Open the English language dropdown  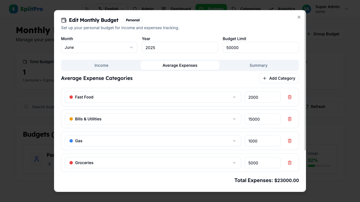[x=111, y=9]
